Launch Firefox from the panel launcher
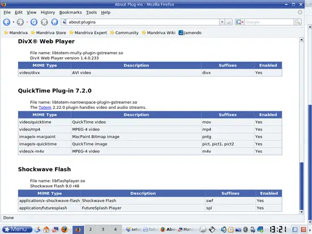This screenshot has width=312, height=234. [64, 229]
